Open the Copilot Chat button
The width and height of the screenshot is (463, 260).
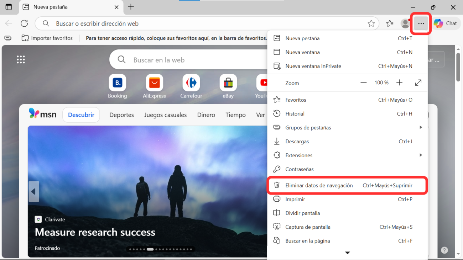tap(445, 23)
